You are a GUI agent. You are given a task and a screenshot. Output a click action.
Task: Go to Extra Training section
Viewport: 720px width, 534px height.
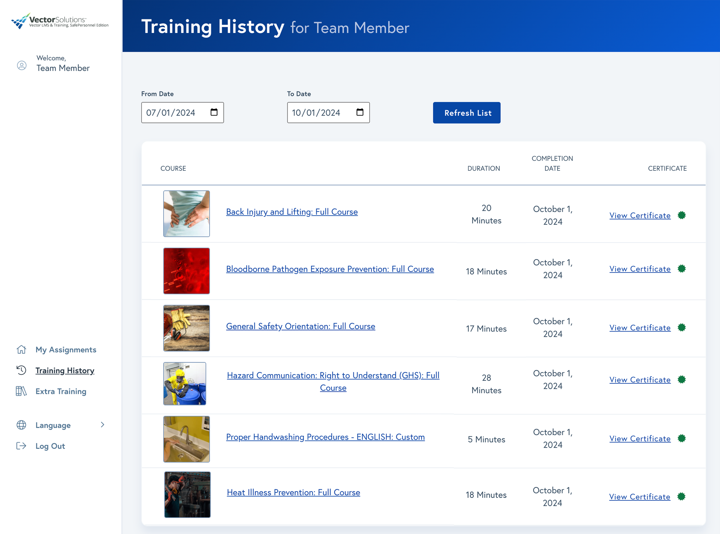click(x=61, y=391)
